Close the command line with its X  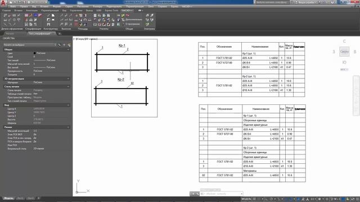tap(193, 194)
